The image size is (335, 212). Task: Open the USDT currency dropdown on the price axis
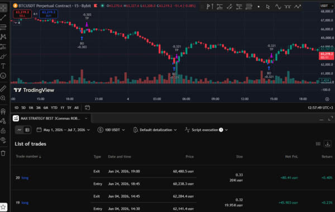point(327,6)
